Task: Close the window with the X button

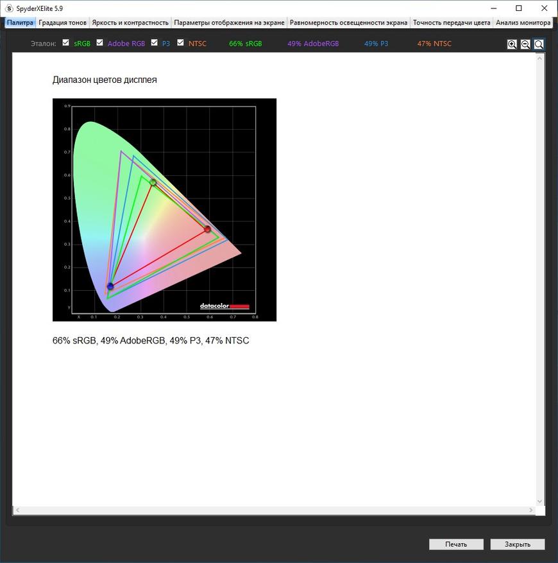Action: (x=544, y=8)
